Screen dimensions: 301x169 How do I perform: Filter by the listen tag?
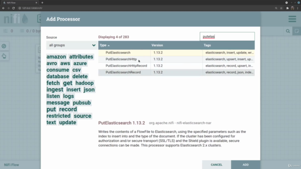(x=53, y=96)
